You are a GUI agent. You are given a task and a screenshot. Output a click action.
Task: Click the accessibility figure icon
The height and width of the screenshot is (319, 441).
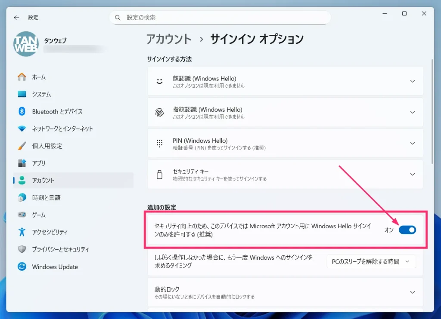pyautogui.click(x=22, y=232)
